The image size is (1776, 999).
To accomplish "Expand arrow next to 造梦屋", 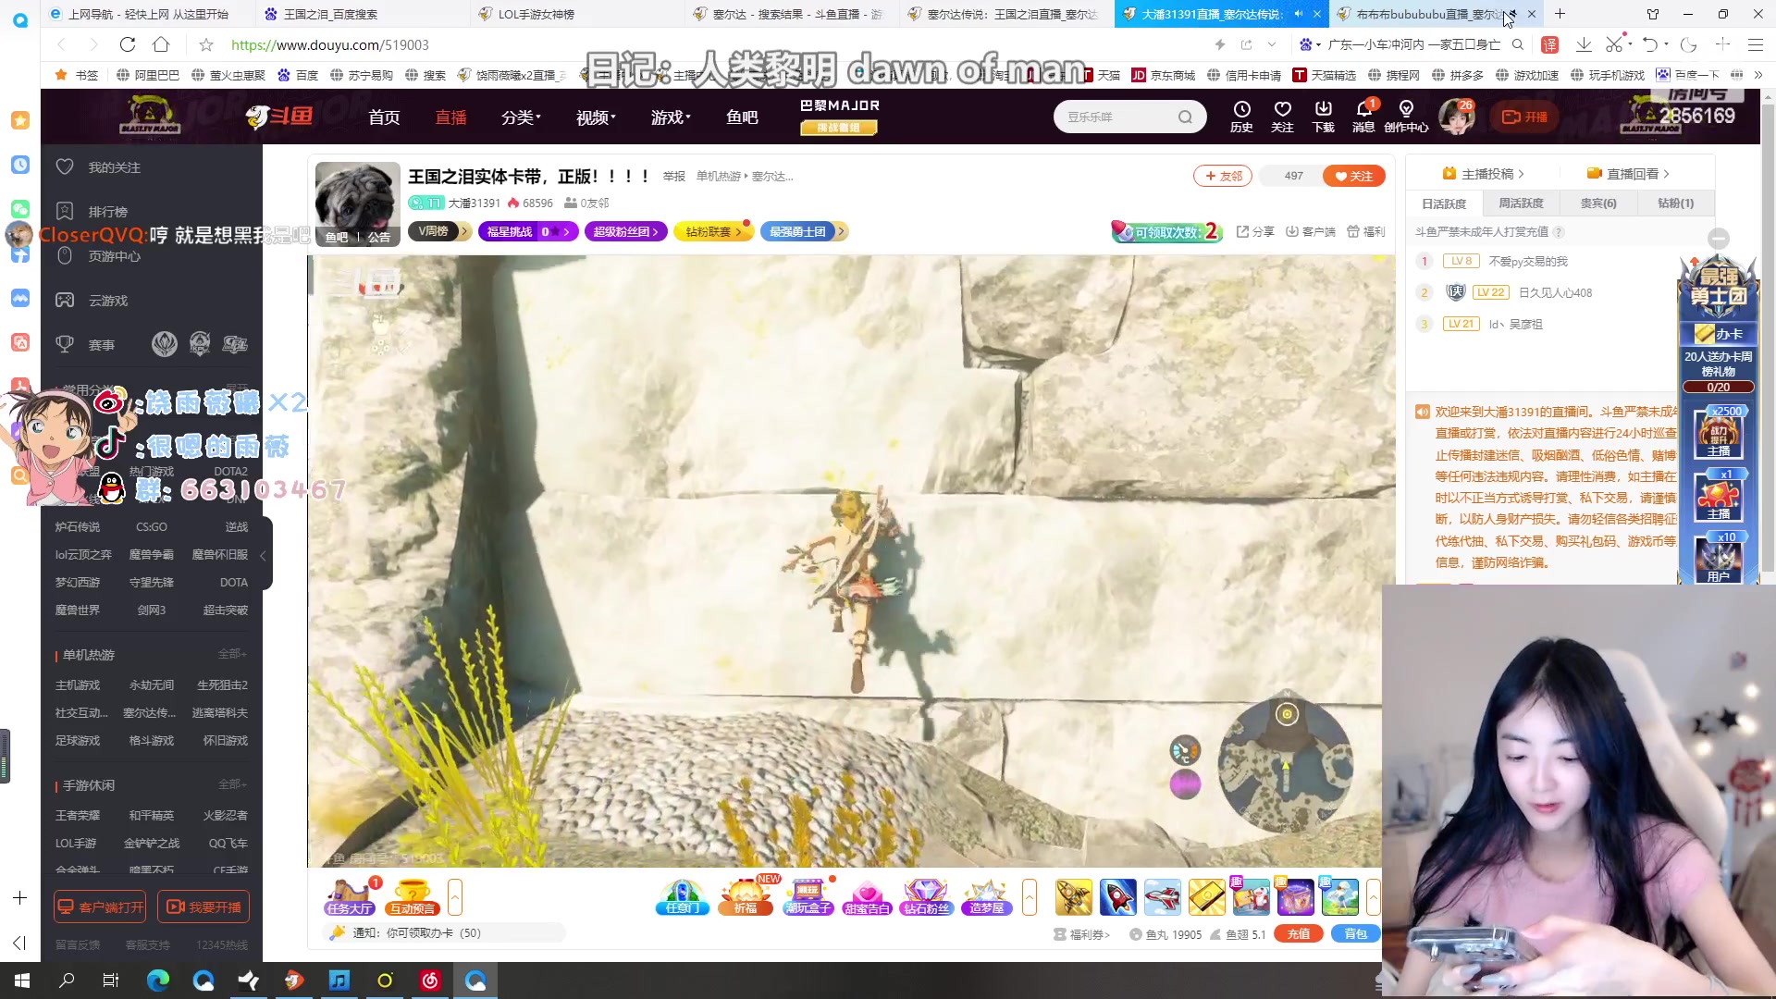I will click(1030, 897).
